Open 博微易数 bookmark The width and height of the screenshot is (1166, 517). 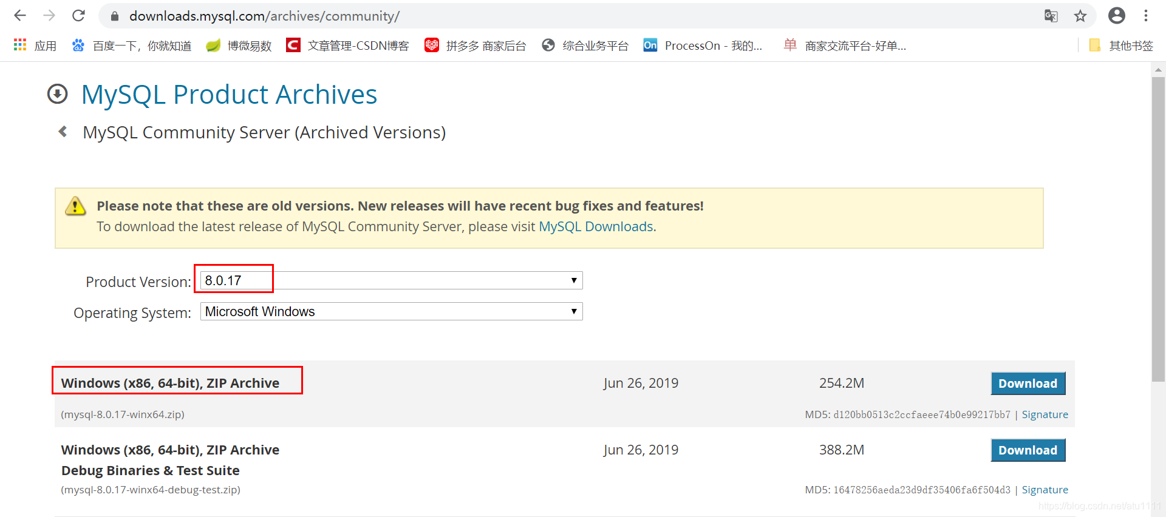pos(239,46)
